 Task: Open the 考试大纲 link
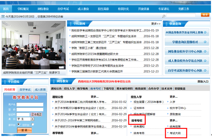(175, 133)
